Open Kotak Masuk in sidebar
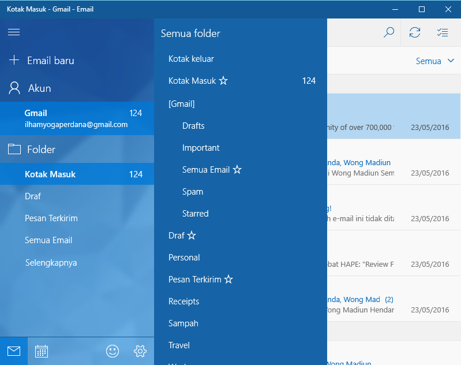The image size is (461, 365). (77, 174)
